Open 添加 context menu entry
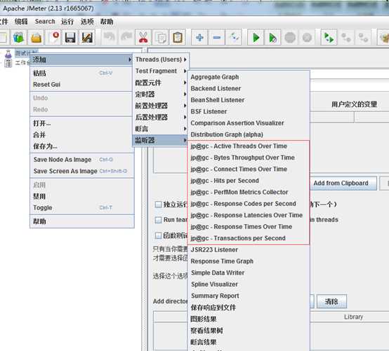 pos(82,60)
